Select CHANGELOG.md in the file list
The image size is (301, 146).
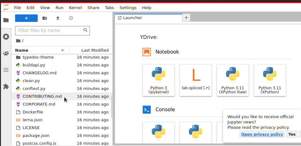coord(62,73)
